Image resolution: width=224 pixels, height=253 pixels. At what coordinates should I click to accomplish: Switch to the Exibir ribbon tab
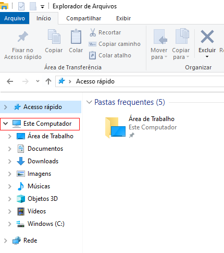pyautogui.click(x=123, y=18)
